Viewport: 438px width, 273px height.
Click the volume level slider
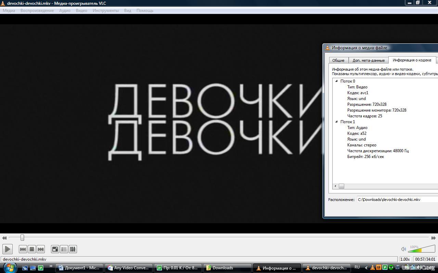[x=422, y=249]
